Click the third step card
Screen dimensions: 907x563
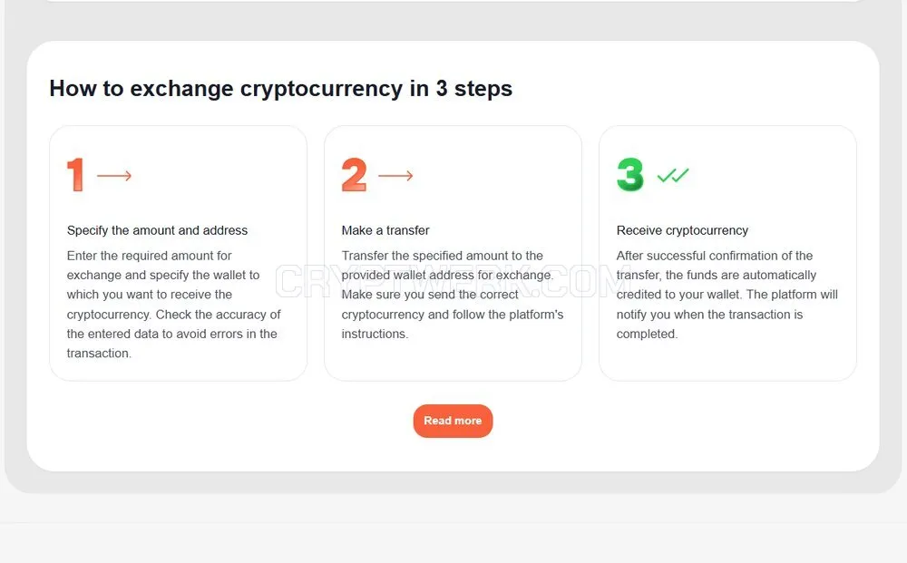point(727,253)
